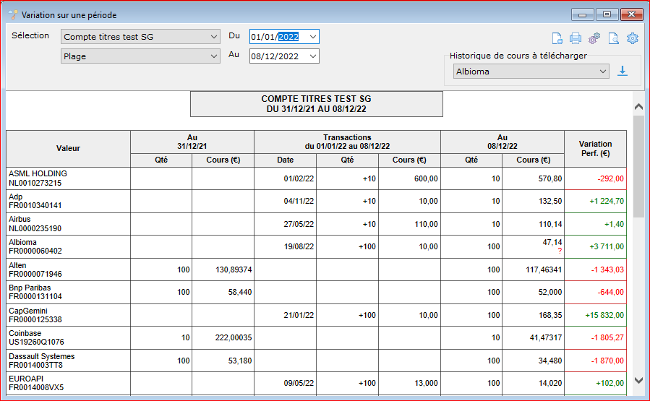Click the Variation Perf. (€) column header
The height and width of the screenshot is (401, 650).
point(595,148)
